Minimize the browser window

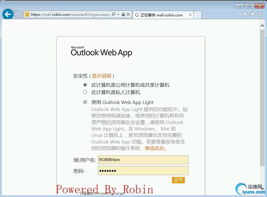[239, 6]
